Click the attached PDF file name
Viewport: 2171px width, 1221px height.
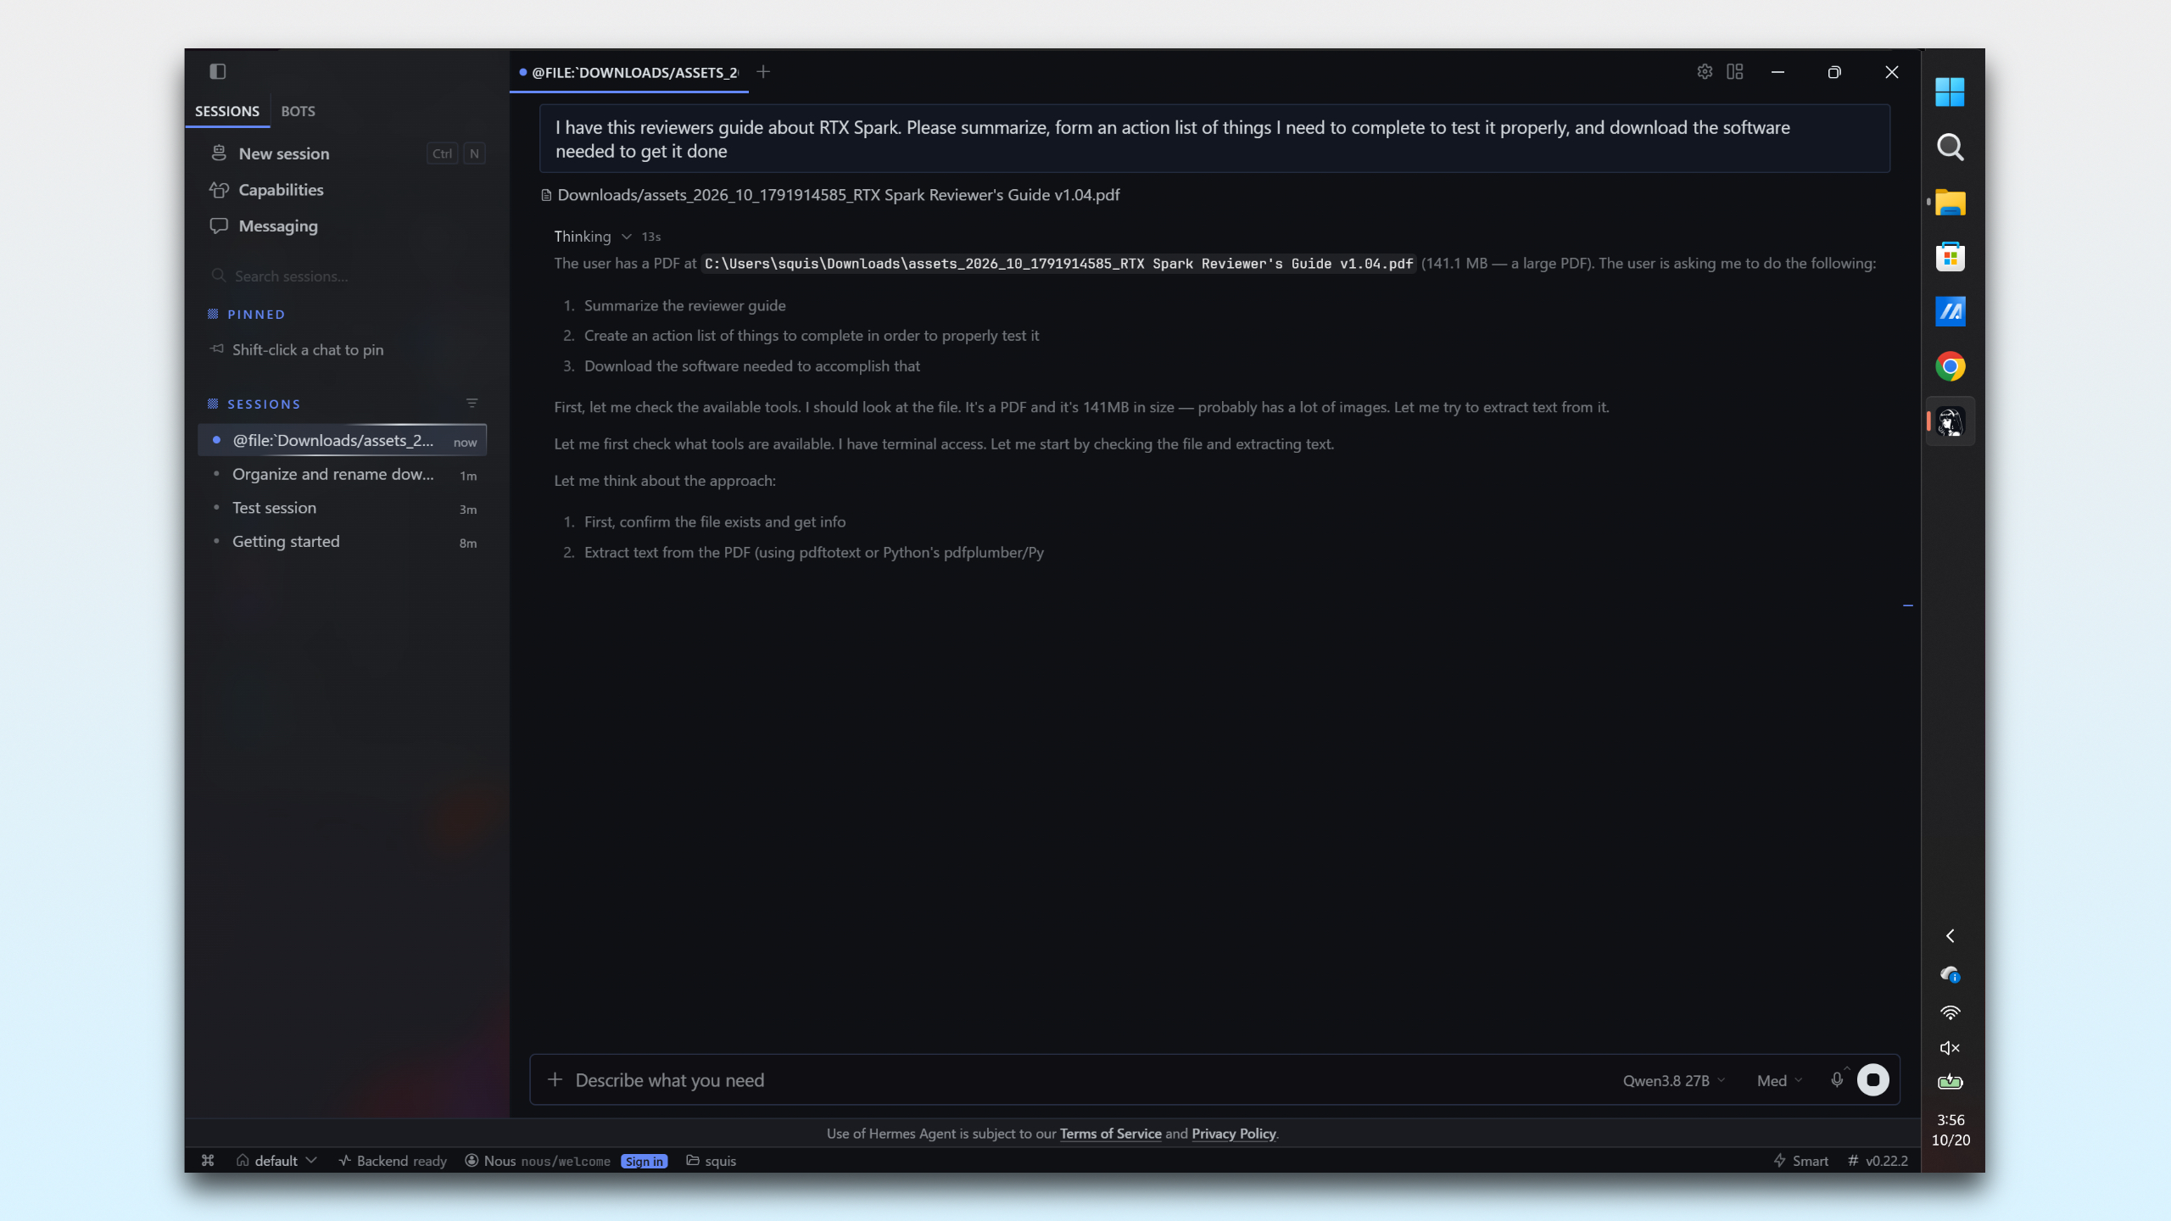pos(838,195)
